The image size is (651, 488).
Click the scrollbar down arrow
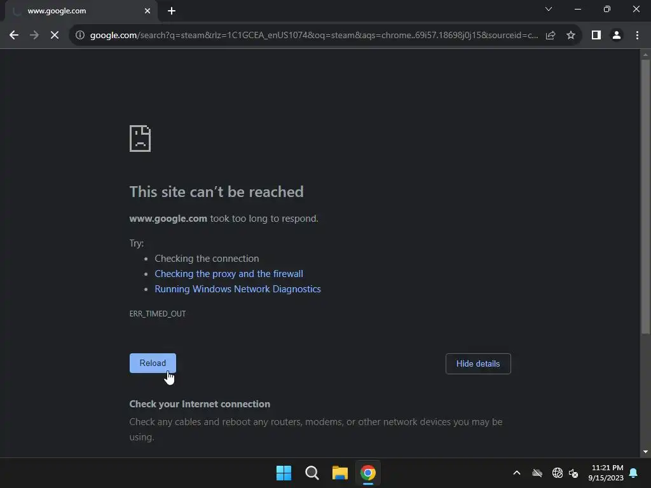click(x=645, y=452)
